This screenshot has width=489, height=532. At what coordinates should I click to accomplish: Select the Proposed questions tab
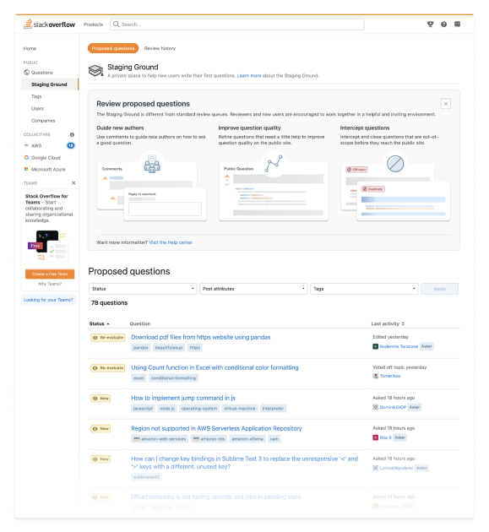coord(113,48)
